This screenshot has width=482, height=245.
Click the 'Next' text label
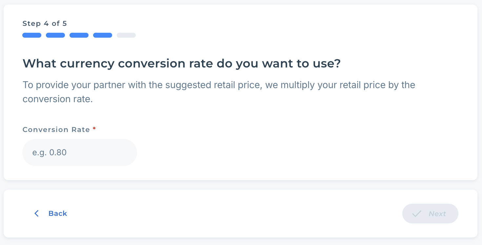point(437,214)
